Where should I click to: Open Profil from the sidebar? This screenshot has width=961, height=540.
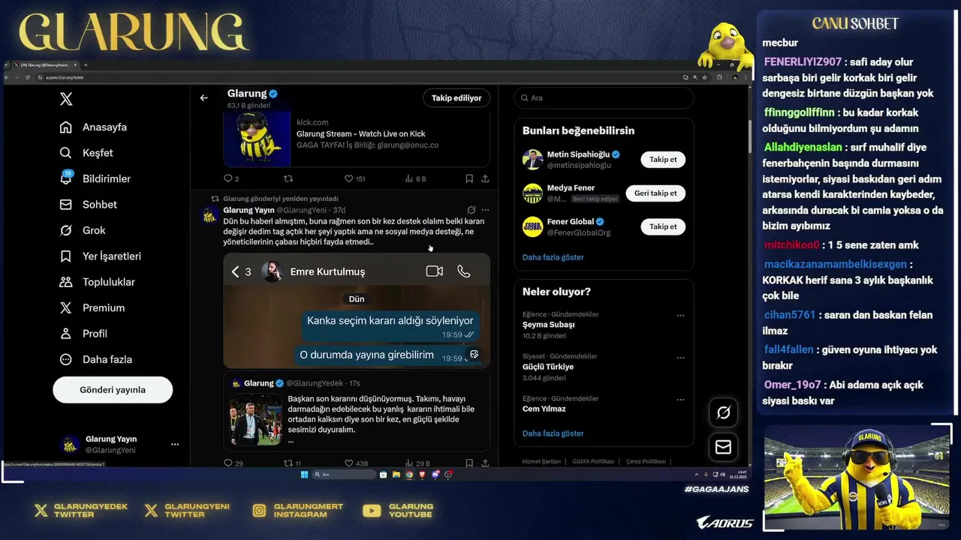click(83, 334)
